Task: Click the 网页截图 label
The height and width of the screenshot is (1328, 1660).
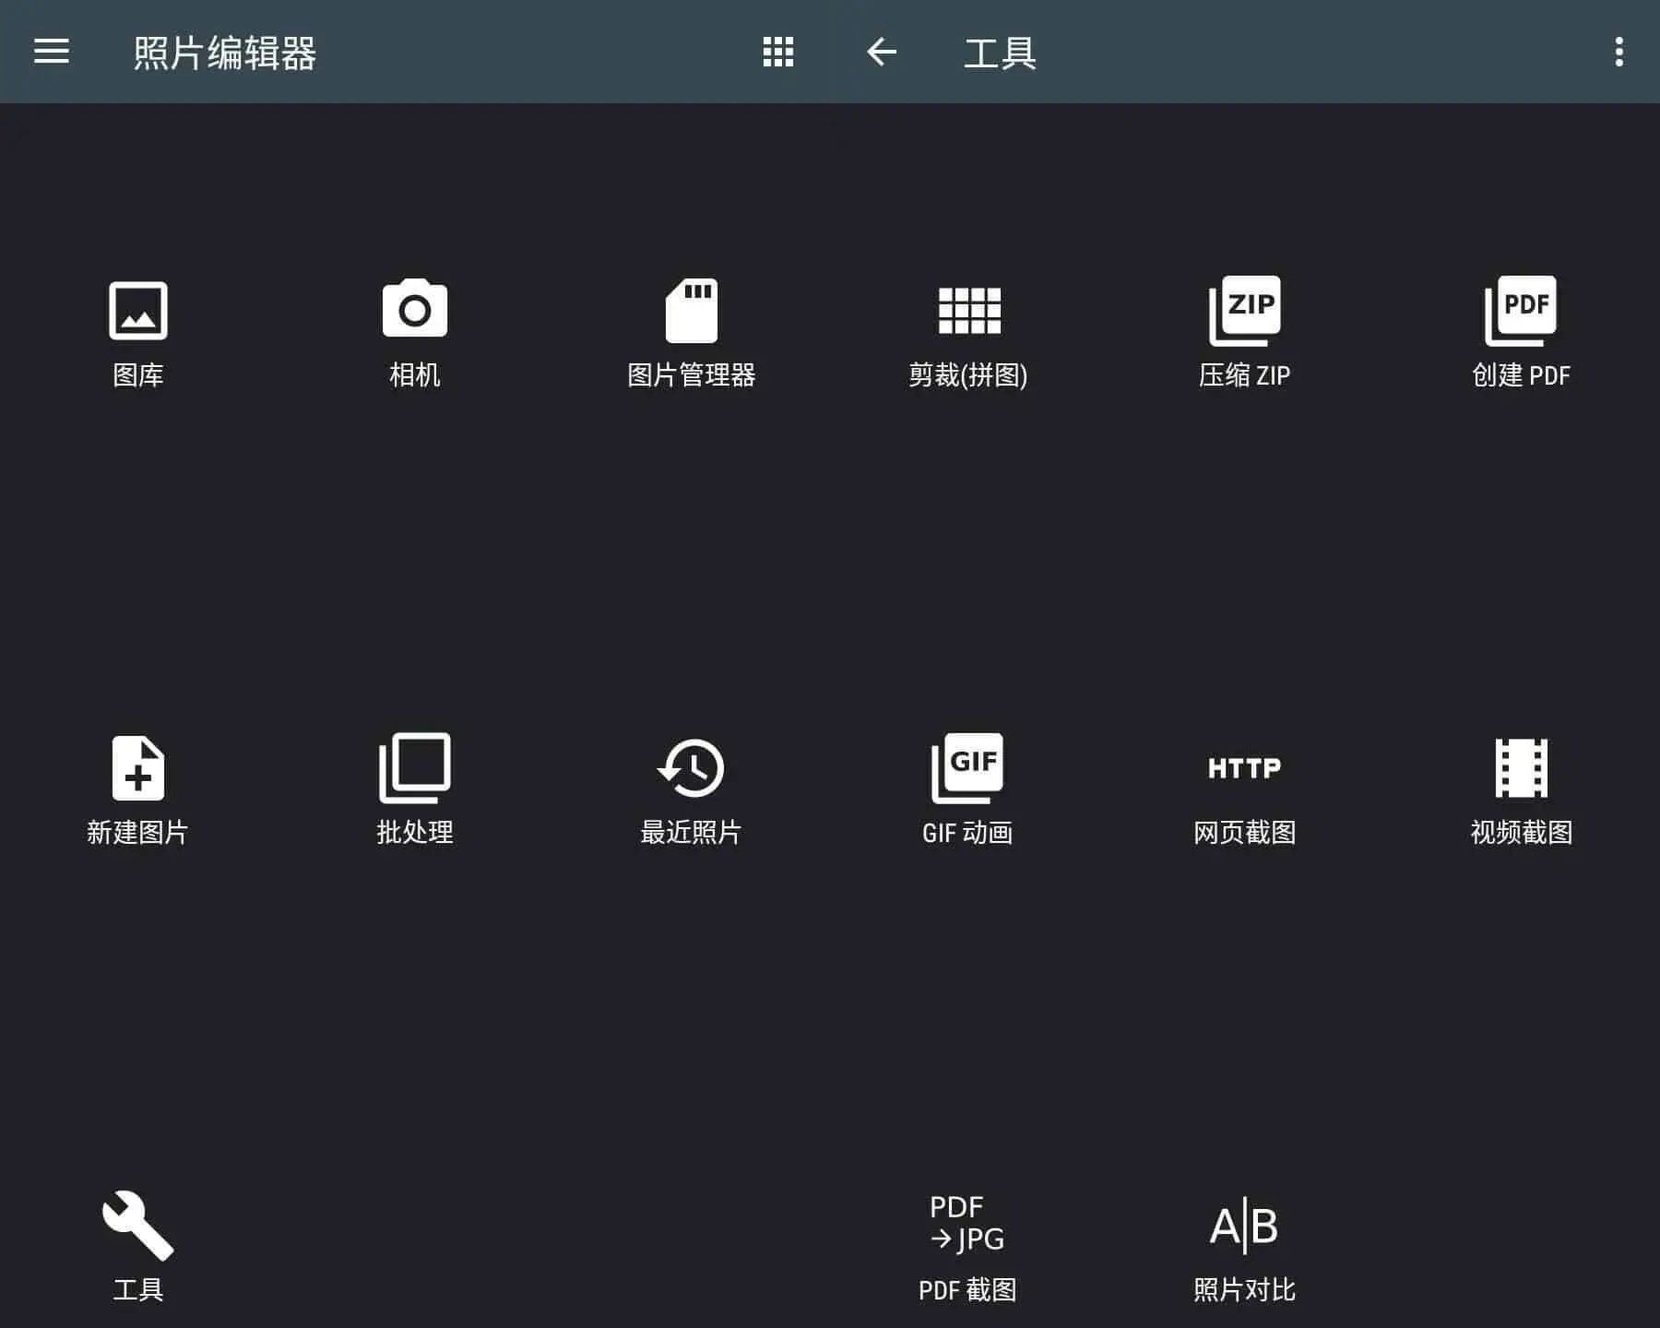Action: click(1245, 832)
